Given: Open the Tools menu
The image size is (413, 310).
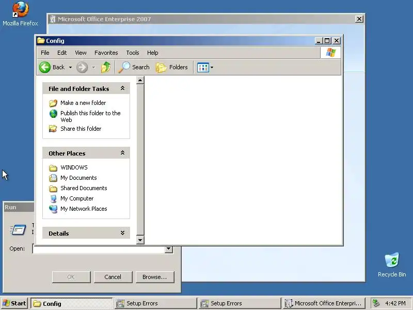Looking at the screenshot, I should point(133,53).
